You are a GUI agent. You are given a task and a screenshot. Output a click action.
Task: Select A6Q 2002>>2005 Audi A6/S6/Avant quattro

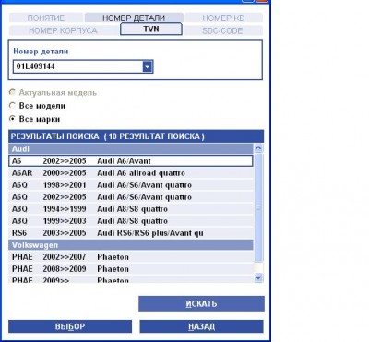point(131,197)
